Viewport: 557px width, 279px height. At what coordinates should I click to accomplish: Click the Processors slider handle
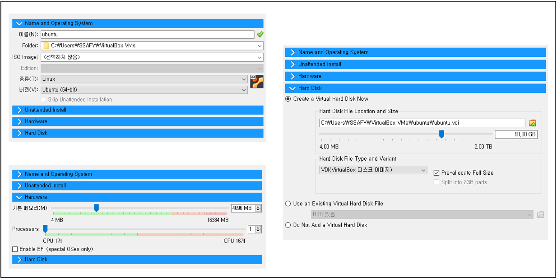tap(45, 229)
